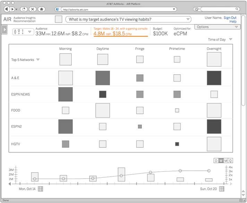Image resolution: width=247 pixels, height=203 pixels.
Task: Click the $100K Budget value
Action: point(160,34)
